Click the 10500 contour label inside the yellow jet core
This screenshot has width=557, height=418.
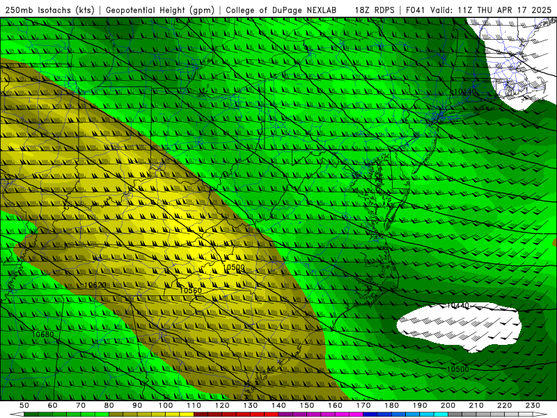tap(233, 268)
